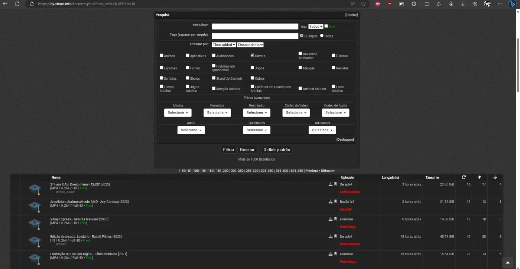Screen dimensions: 520x269
Task: Expand the Adicionais Selecione dropdown
Action: tap(322, 130)
